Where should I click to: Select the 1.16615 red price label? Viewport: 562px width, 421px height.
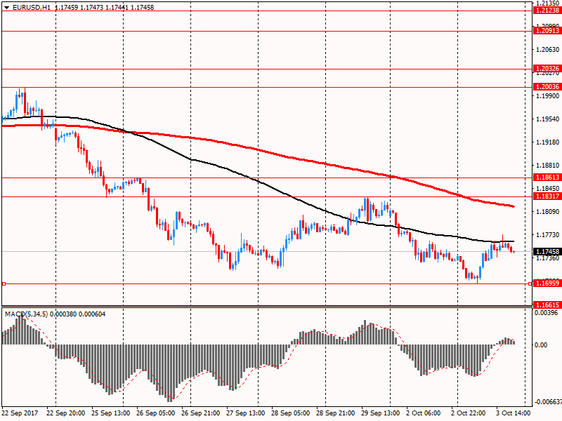coord(547,305)
